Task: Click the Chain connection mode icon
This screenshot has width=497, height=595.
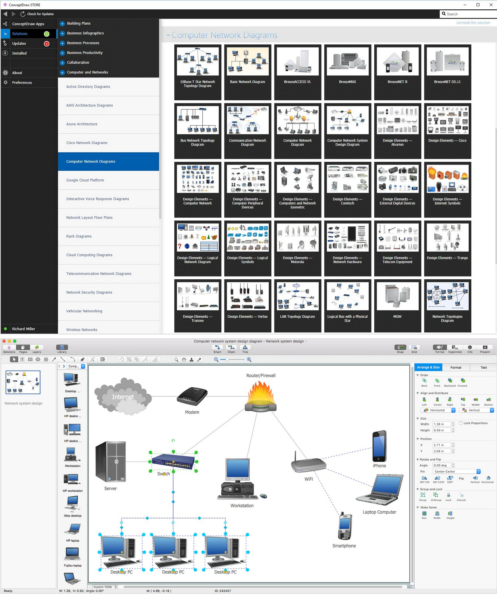Action: point(231,348)
